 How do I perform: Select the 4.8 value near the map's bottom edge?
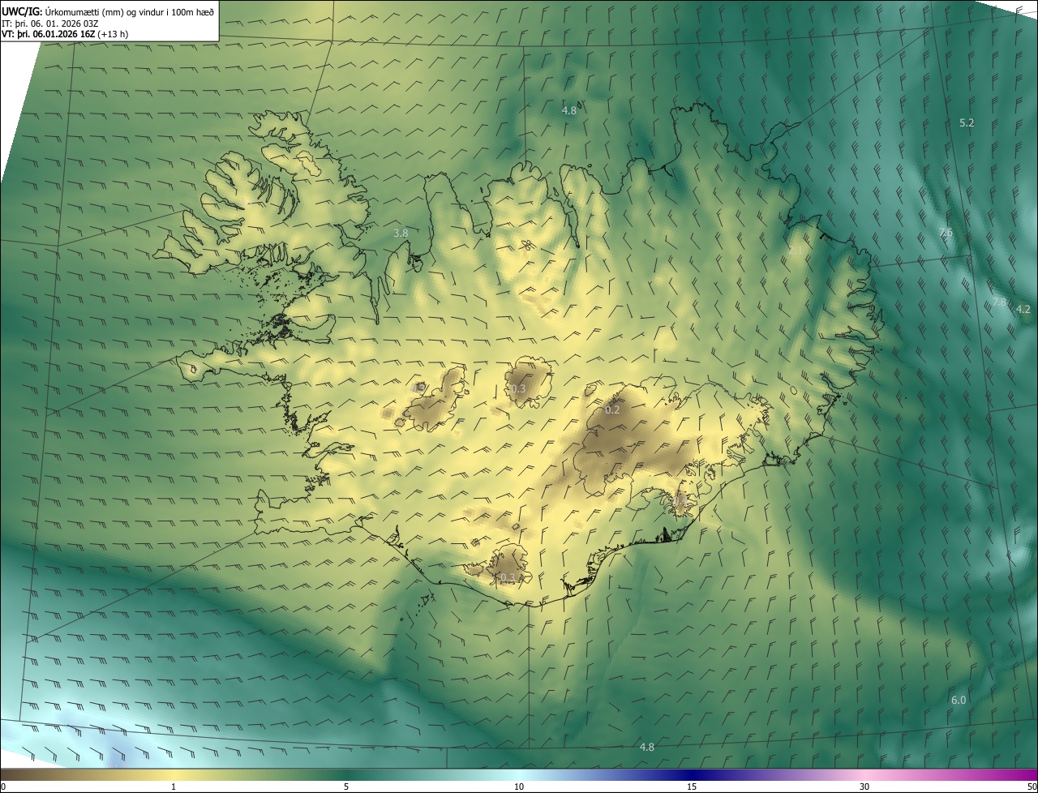pyautogui.click(x=647, y=747)
